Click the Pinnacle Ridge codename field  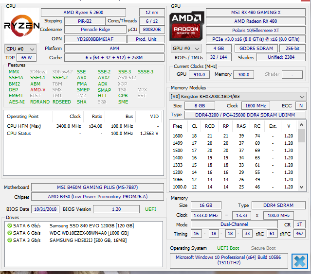[95, 30]
